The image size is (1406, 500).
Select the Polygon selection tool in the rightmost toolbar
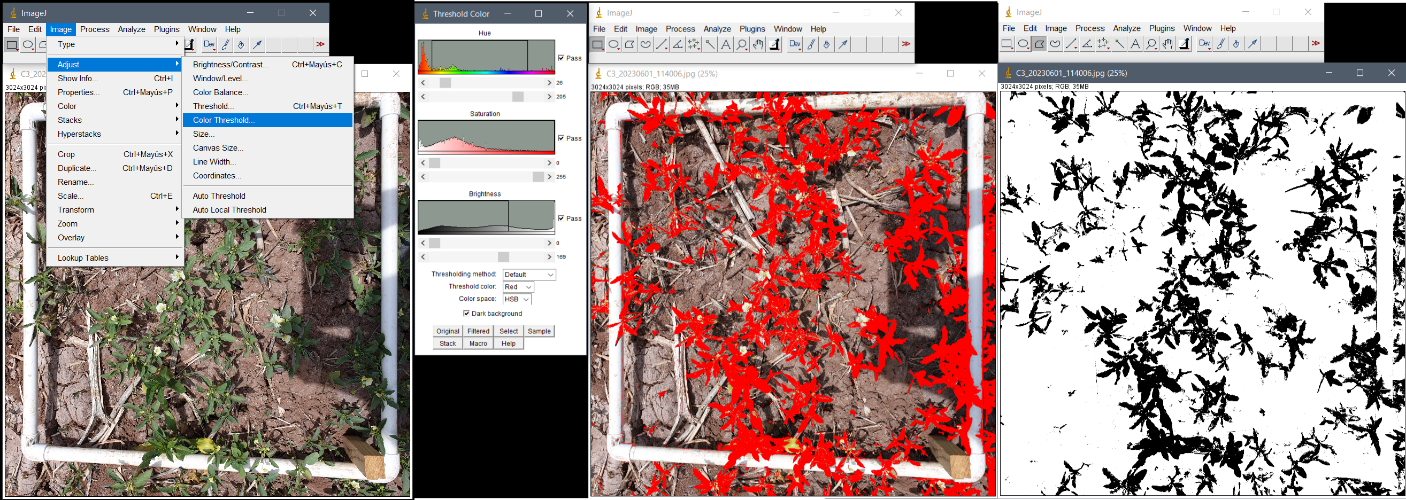click(1039, 44)
